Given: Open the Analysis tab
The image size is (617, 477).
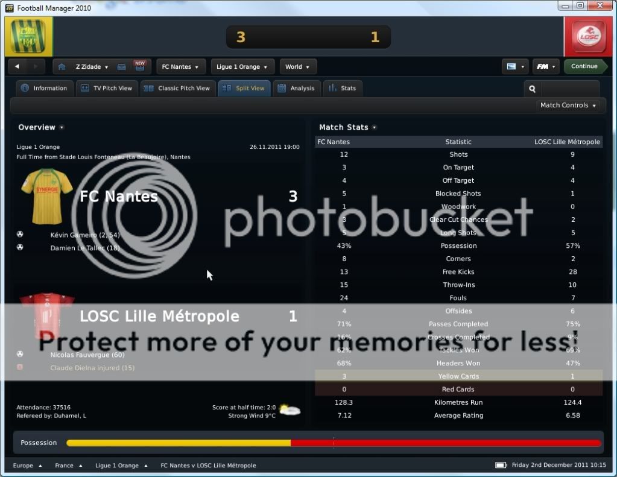Looking at the screenshot, I should (x=296, y=88).
